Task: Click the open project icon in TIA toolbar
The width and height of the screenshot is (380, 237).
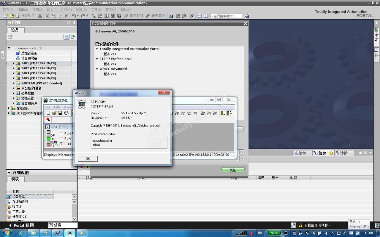Action: (12, 16)
